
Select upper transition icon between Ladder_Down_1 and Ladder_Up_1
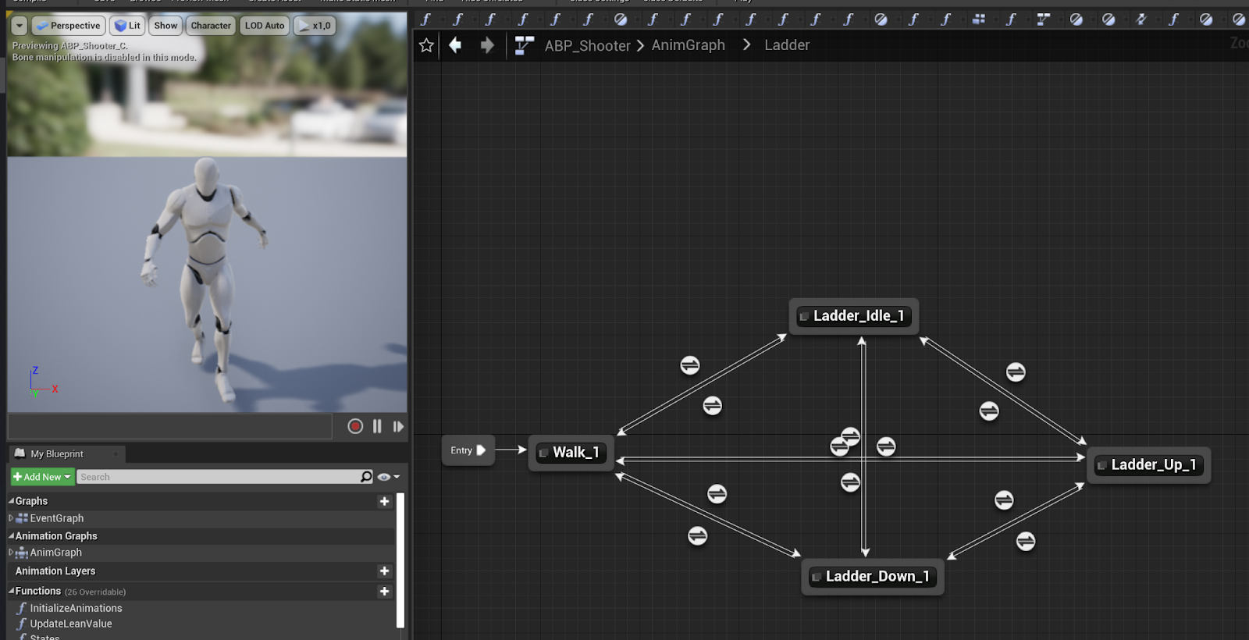1004,500
